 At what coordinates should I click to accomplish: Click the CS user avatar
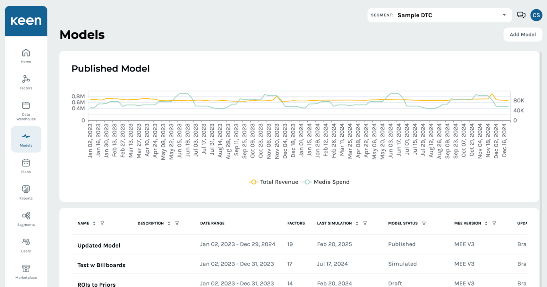(x=536, y=15)
